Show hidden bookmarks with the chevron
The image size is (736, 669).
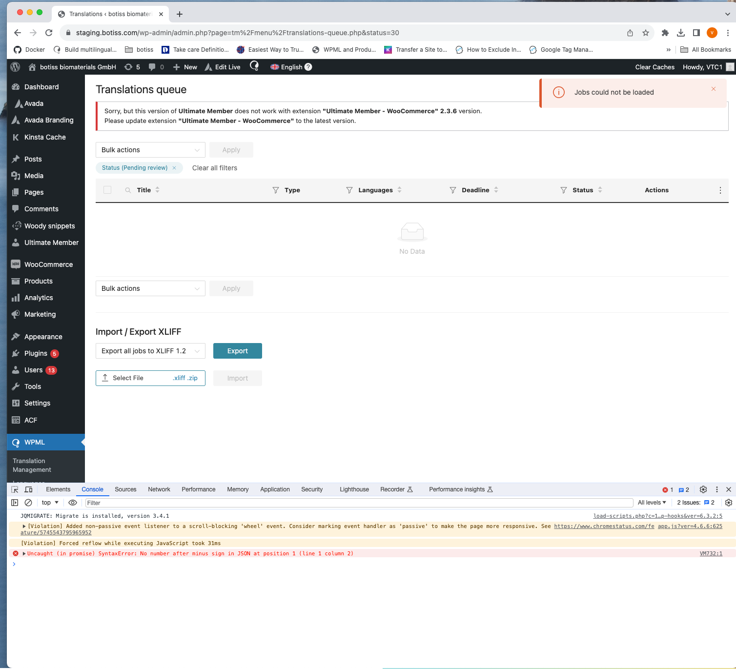point(669,50)
